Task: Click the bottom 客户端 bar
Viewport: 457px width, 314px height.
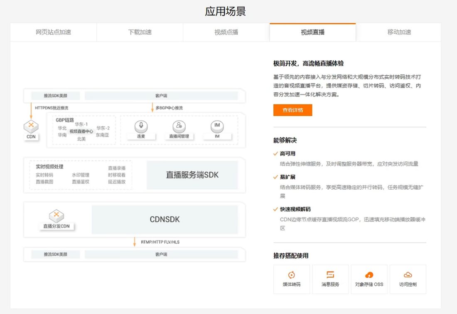Action: 161,255
